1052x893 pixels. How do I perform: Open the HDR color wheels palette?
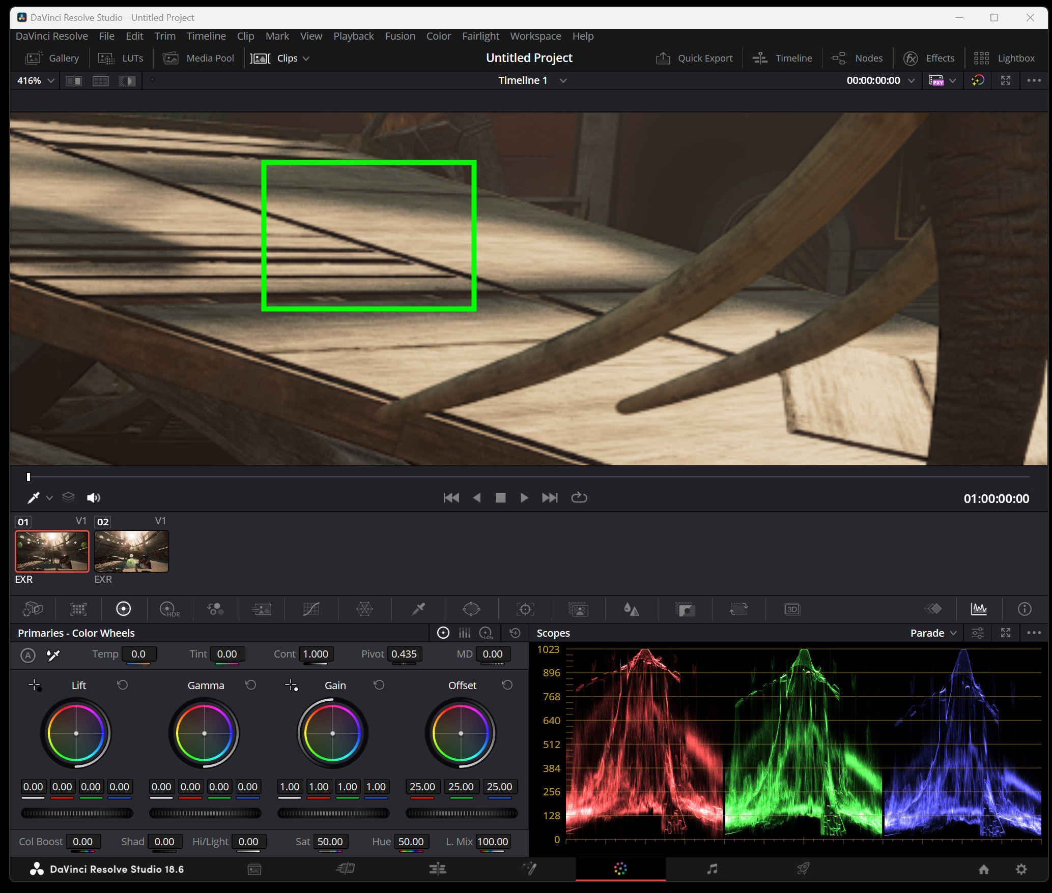tap(169, 609)
